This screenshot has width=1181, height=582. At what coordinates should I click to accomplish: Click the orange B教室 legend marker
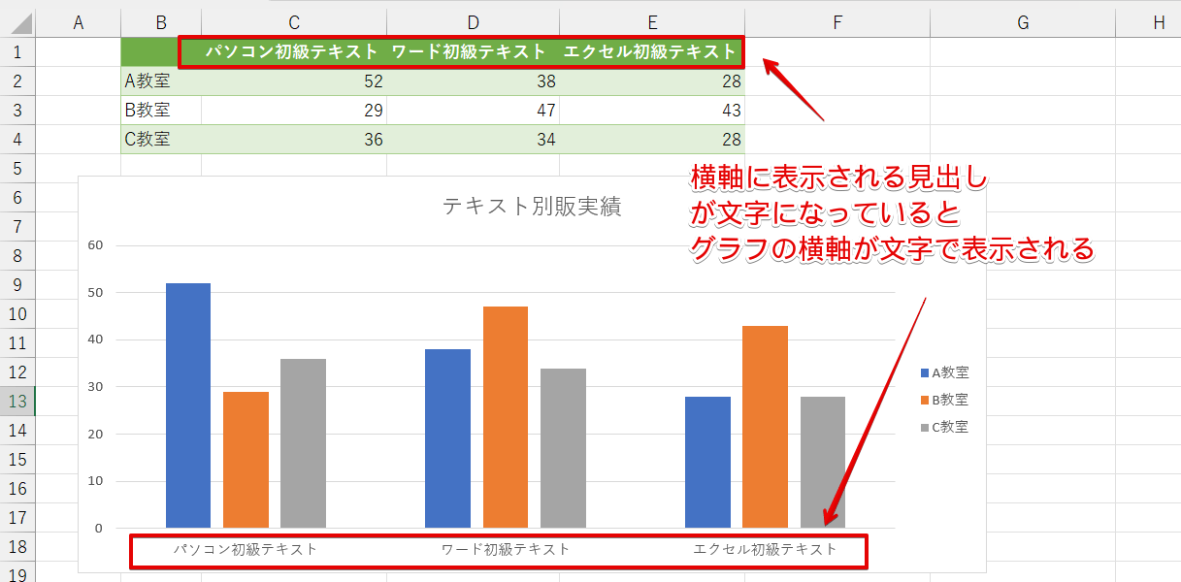925,400
